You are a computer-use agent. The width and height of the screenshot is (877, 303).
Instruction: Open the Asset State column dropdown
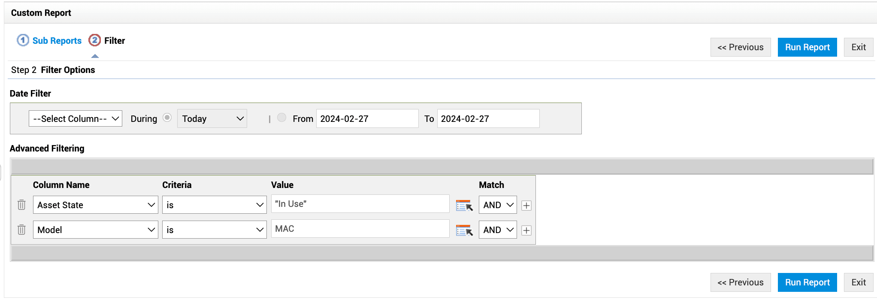coord(95,205)
